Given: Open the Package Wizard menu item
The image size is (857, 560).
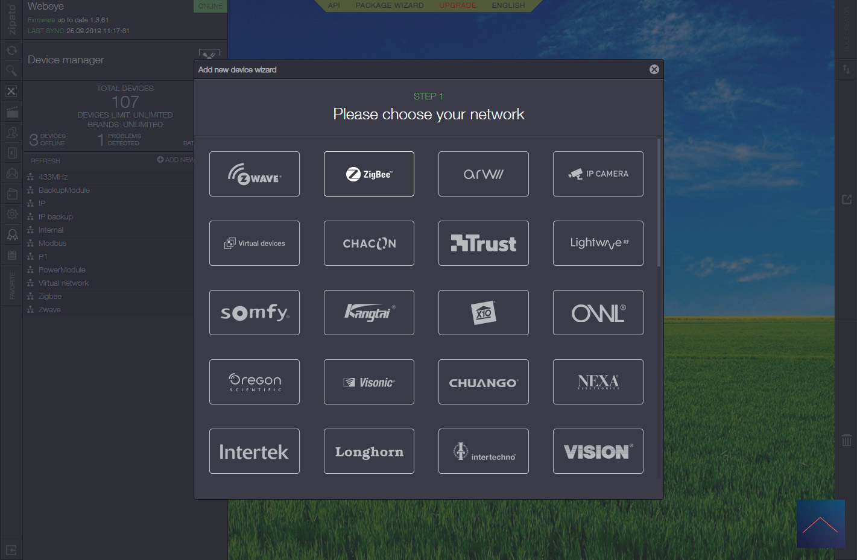Looking at the screenshot, I should (x=390, y=5).
